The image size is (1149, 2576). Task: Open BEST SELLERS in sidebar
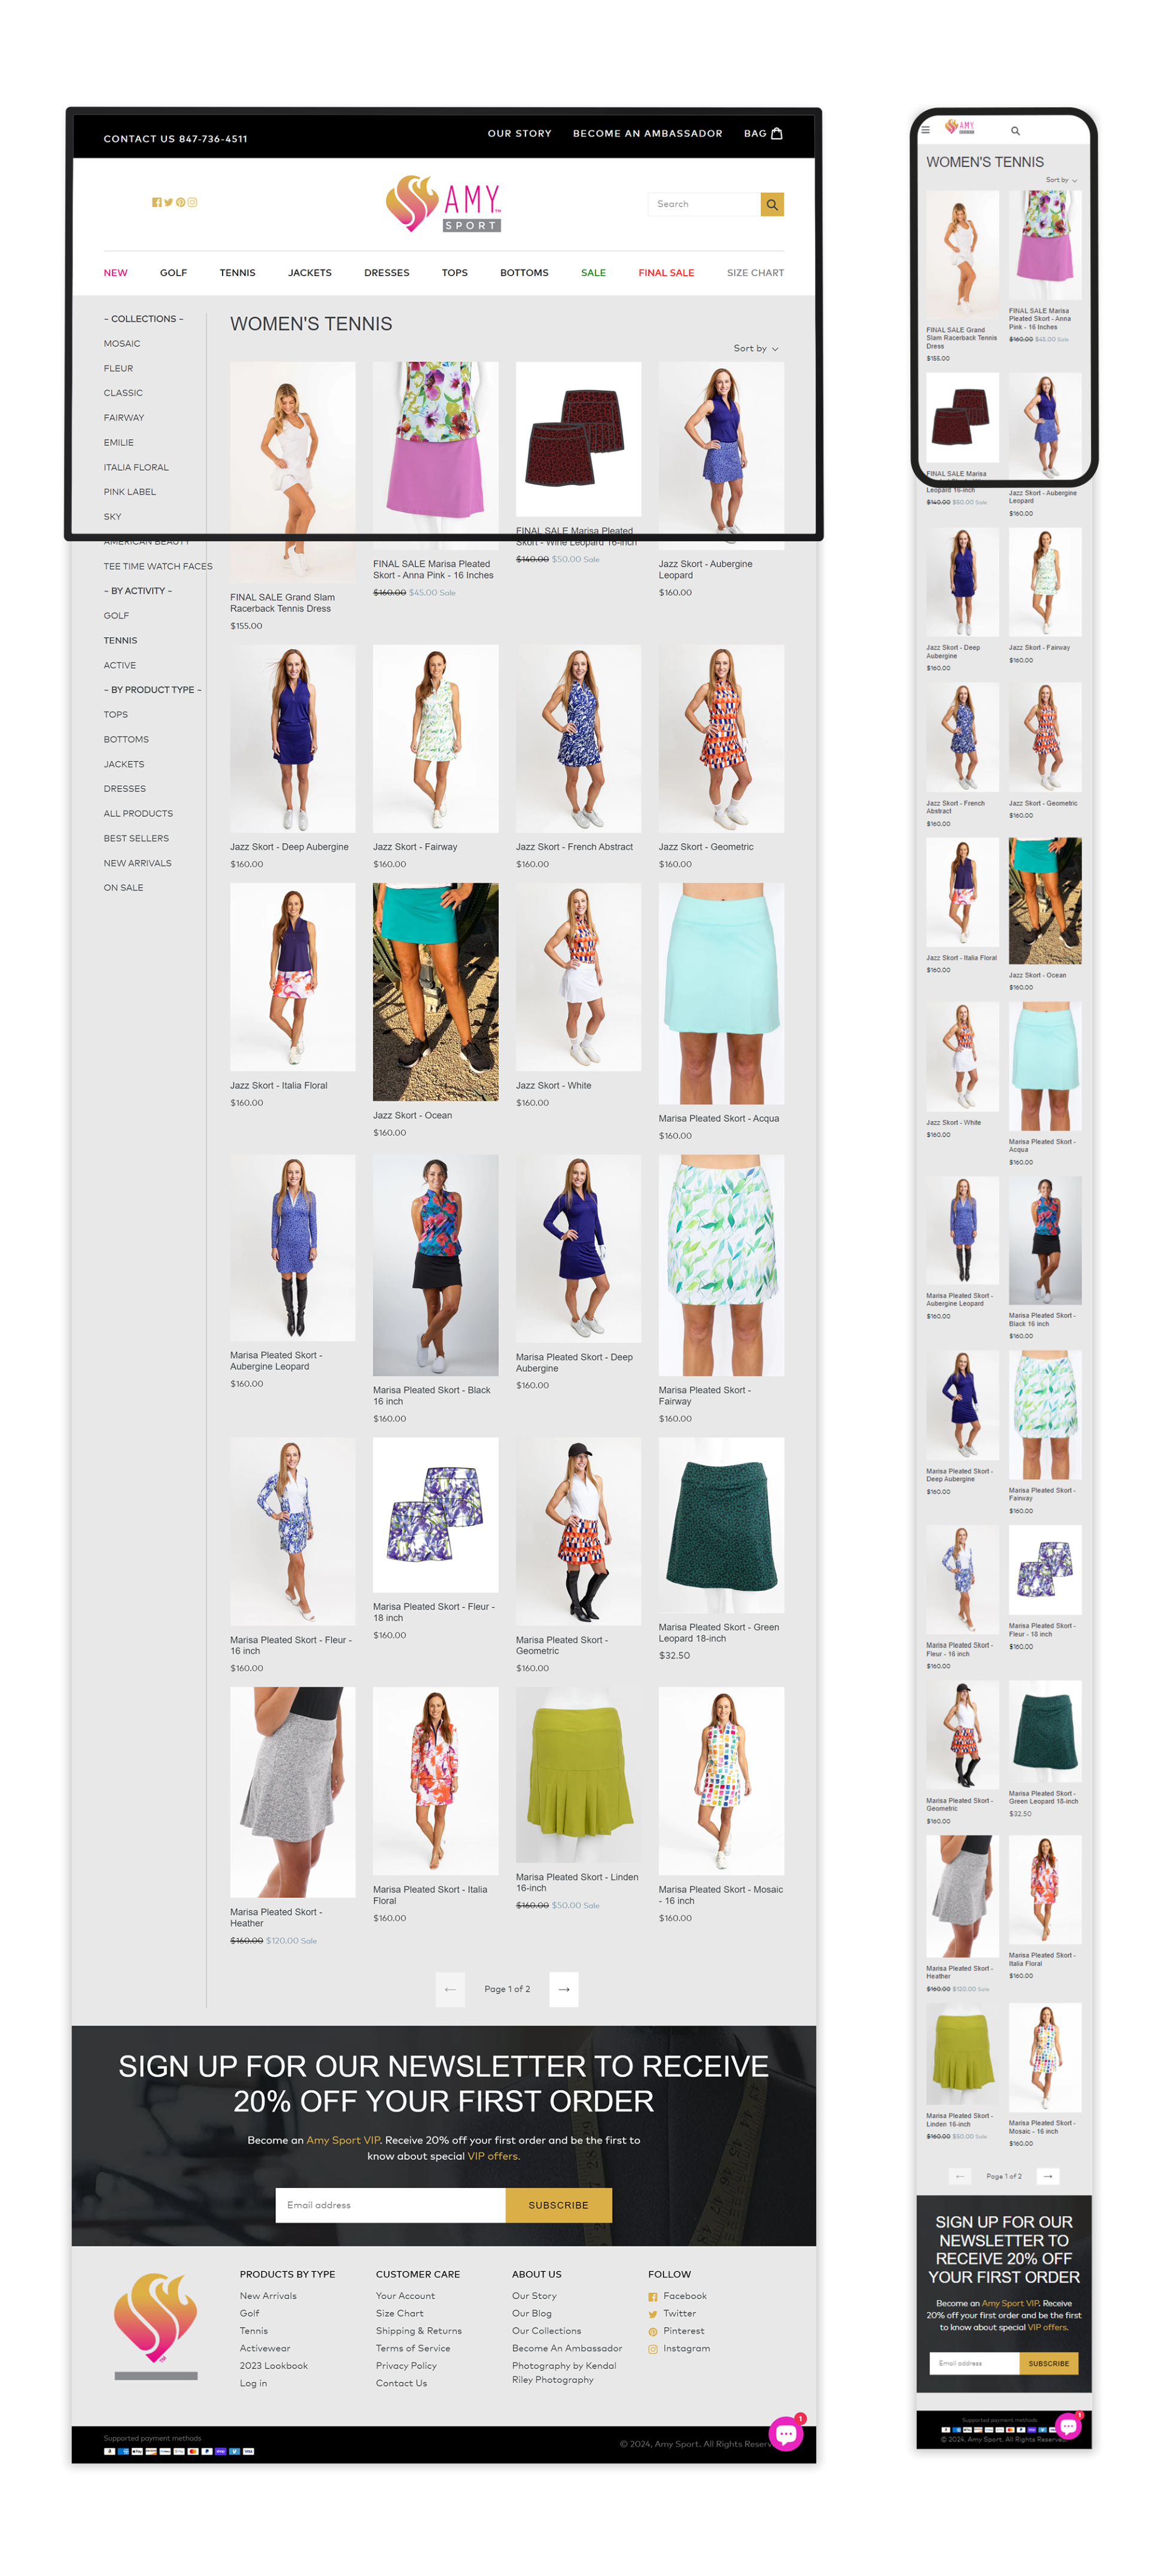[136, 838]
